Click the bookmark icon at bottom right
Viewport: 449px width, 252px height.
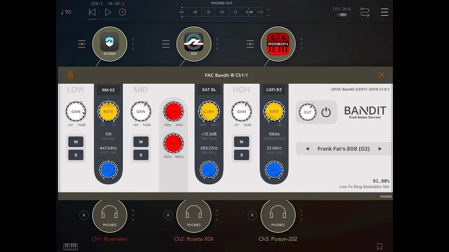point(380,247)
